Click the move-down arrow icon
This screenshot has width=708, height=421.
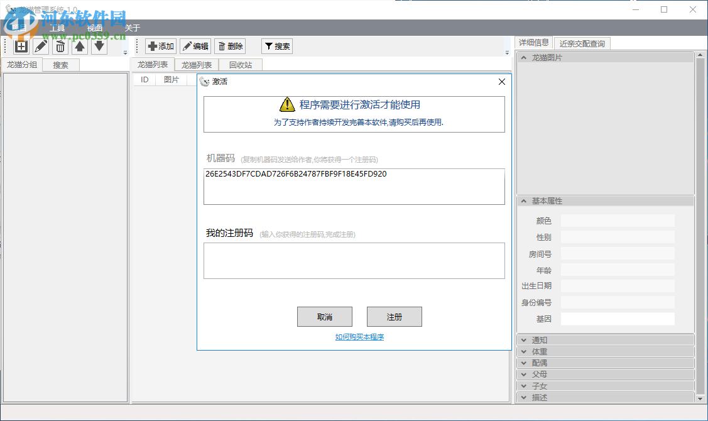pyautogui.click(x=99, y=46)
